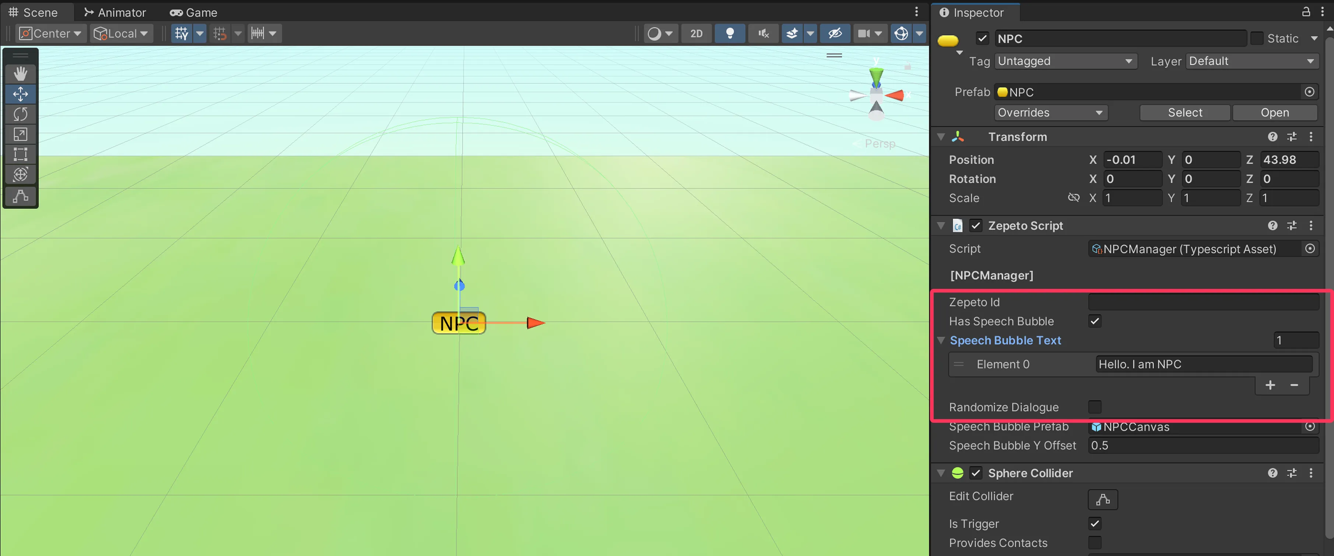This screenshot has width=1334, height=556.
Task: Click the Edit Collider icon button
Action: 1102,499
